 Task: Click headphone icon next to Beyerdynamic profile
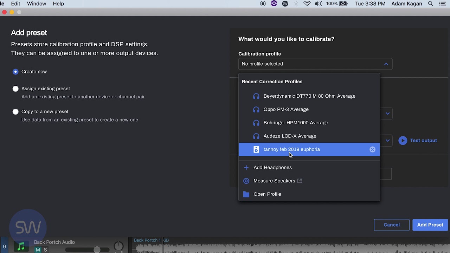tap(256, 96)
